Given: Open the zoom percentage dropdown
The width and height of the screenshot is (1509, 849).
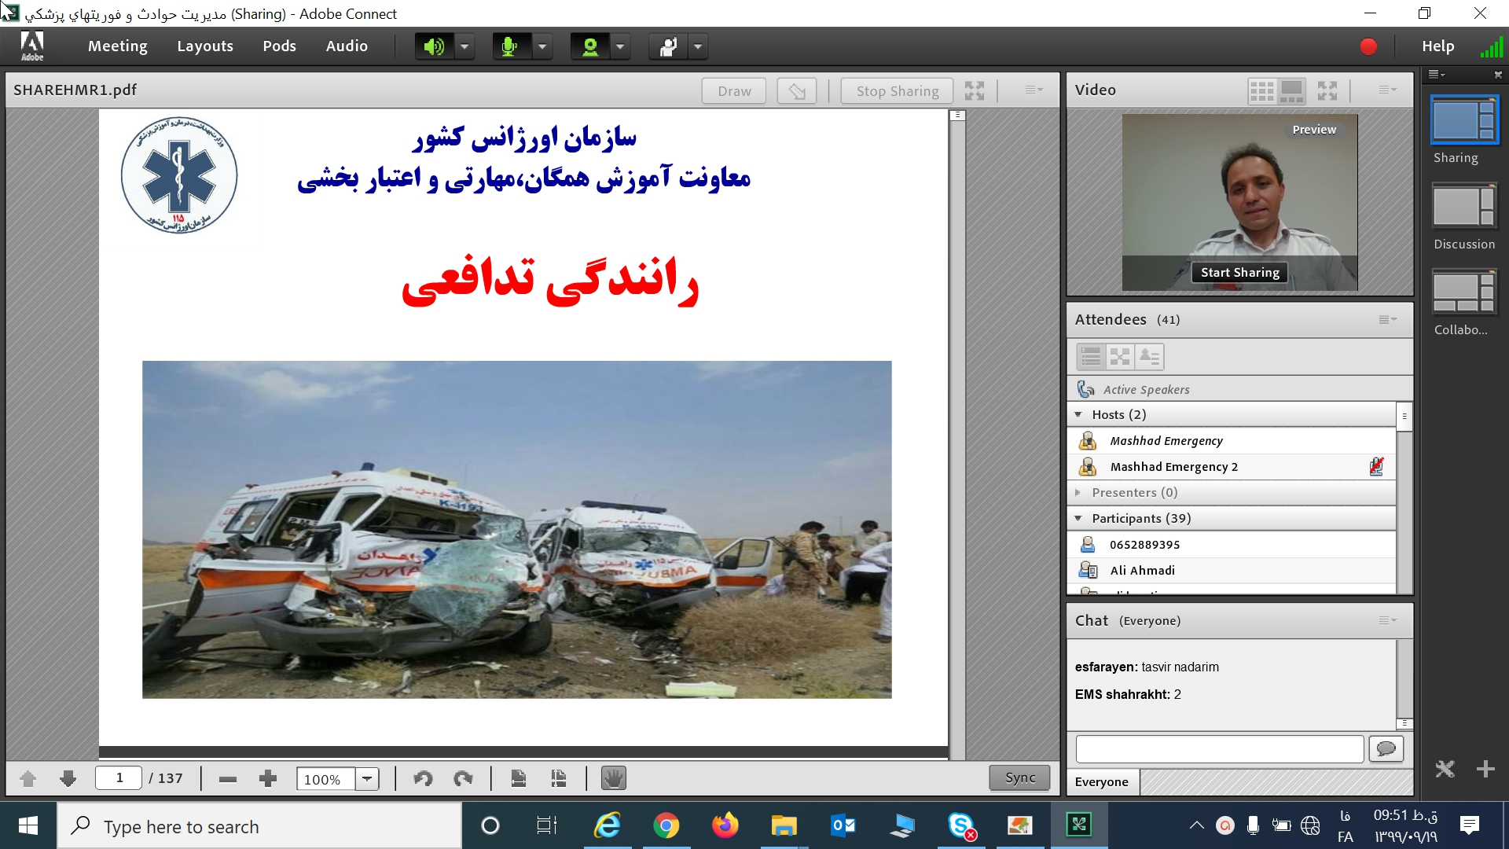Looking at the screenshot, I should point(367,778).
